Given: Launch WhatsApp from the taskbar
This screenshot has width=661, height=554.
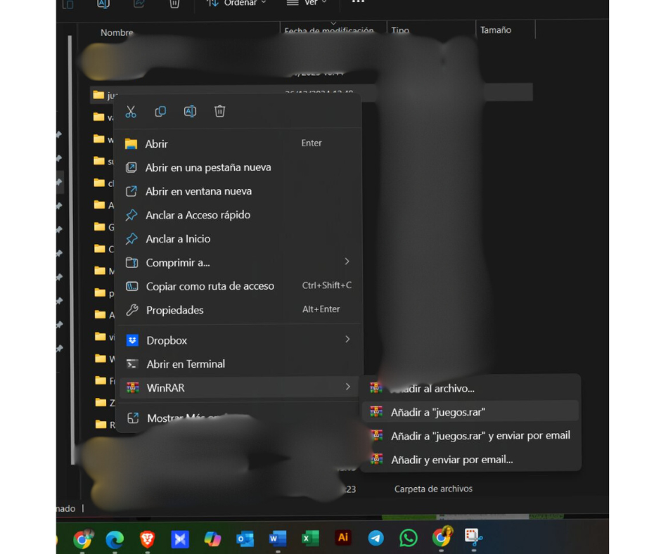Looking at the screenshot, I should coord(409,539).
